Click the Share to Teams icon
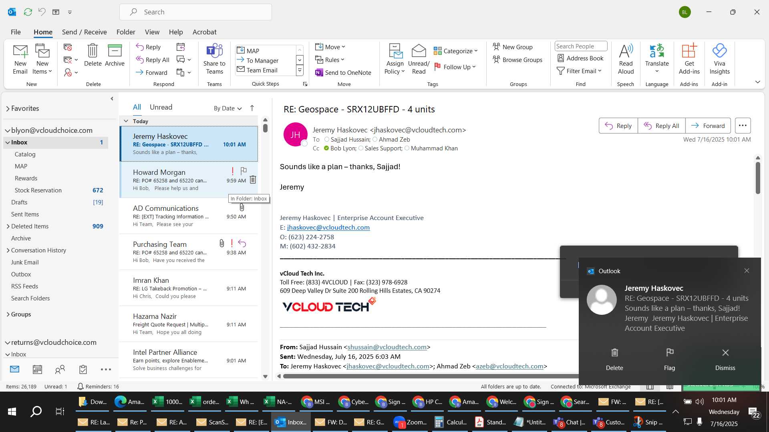This screenshot has width=769, height=432. [x=214, y=59]
